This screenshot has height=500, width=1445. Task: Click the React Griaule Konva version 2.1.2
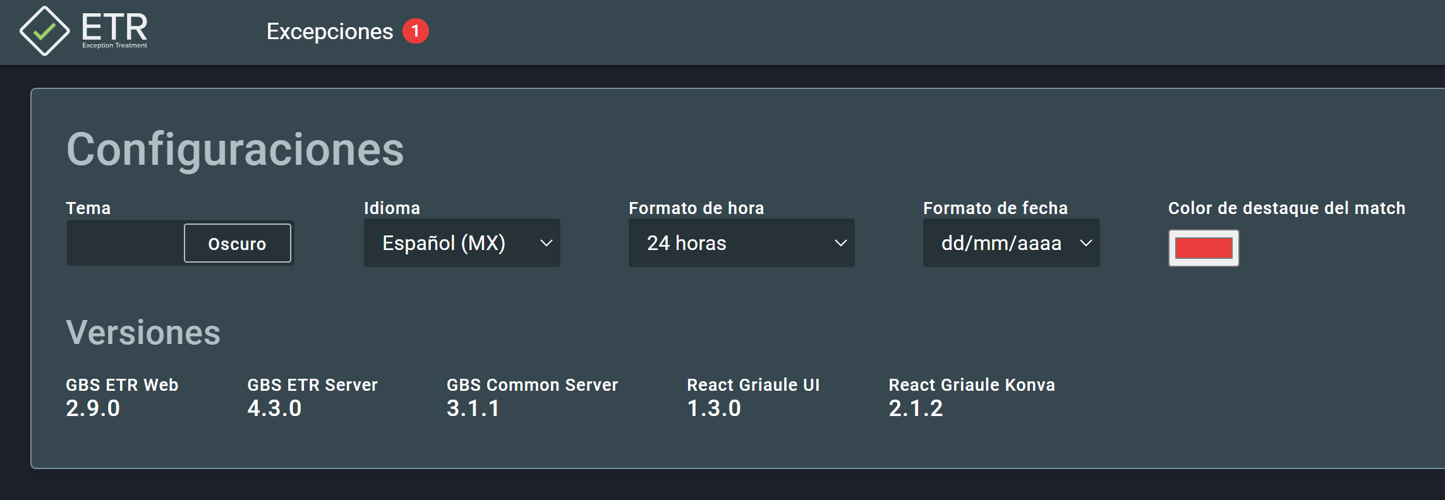(916, 408)
